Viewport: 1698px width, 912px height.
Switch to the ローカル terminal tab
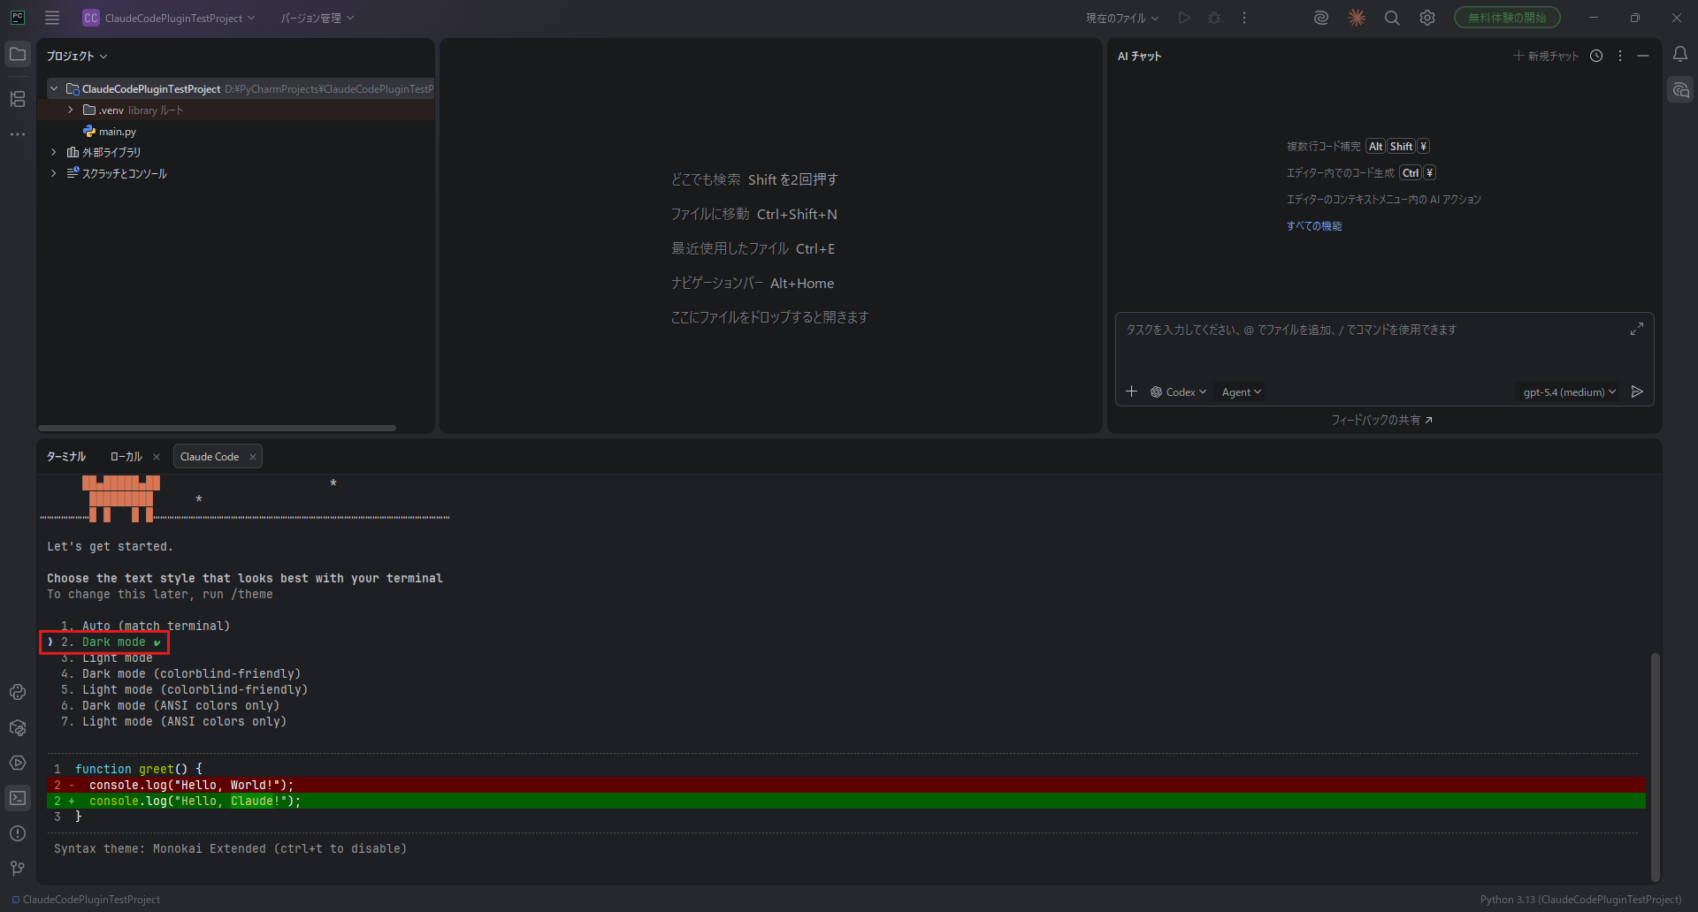tap(126, 457)
